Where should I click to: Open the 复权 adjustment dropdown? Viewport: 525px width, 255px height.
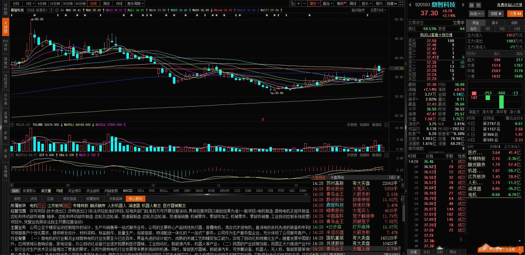point(314,4)
